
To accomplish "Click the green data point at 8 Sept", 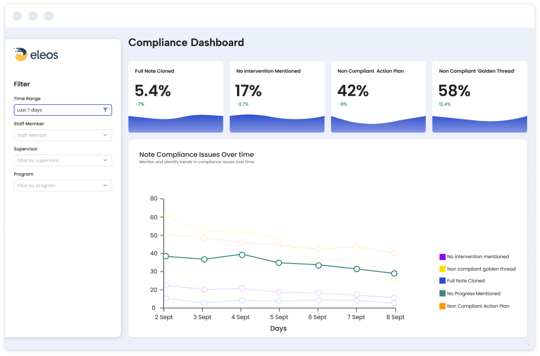I will (x=394, y=274).
